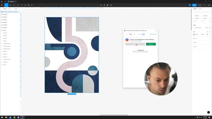The height and width of the screenshot is (119, 212).
Task: Open the Page 1 pages dropdown
Action: pos(16,9)
